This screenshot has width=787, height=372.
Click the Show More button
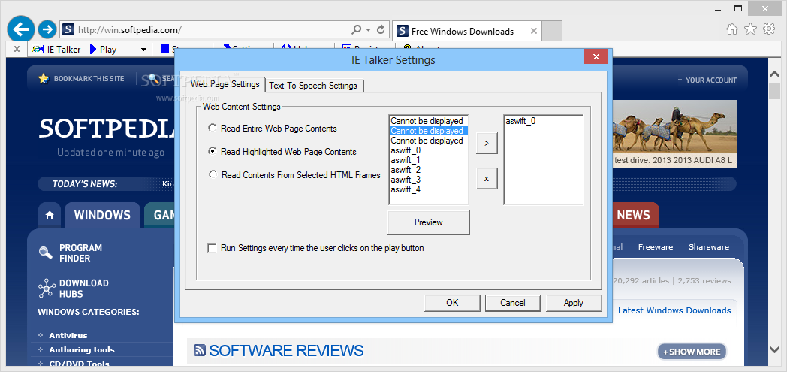coord(692,352)
